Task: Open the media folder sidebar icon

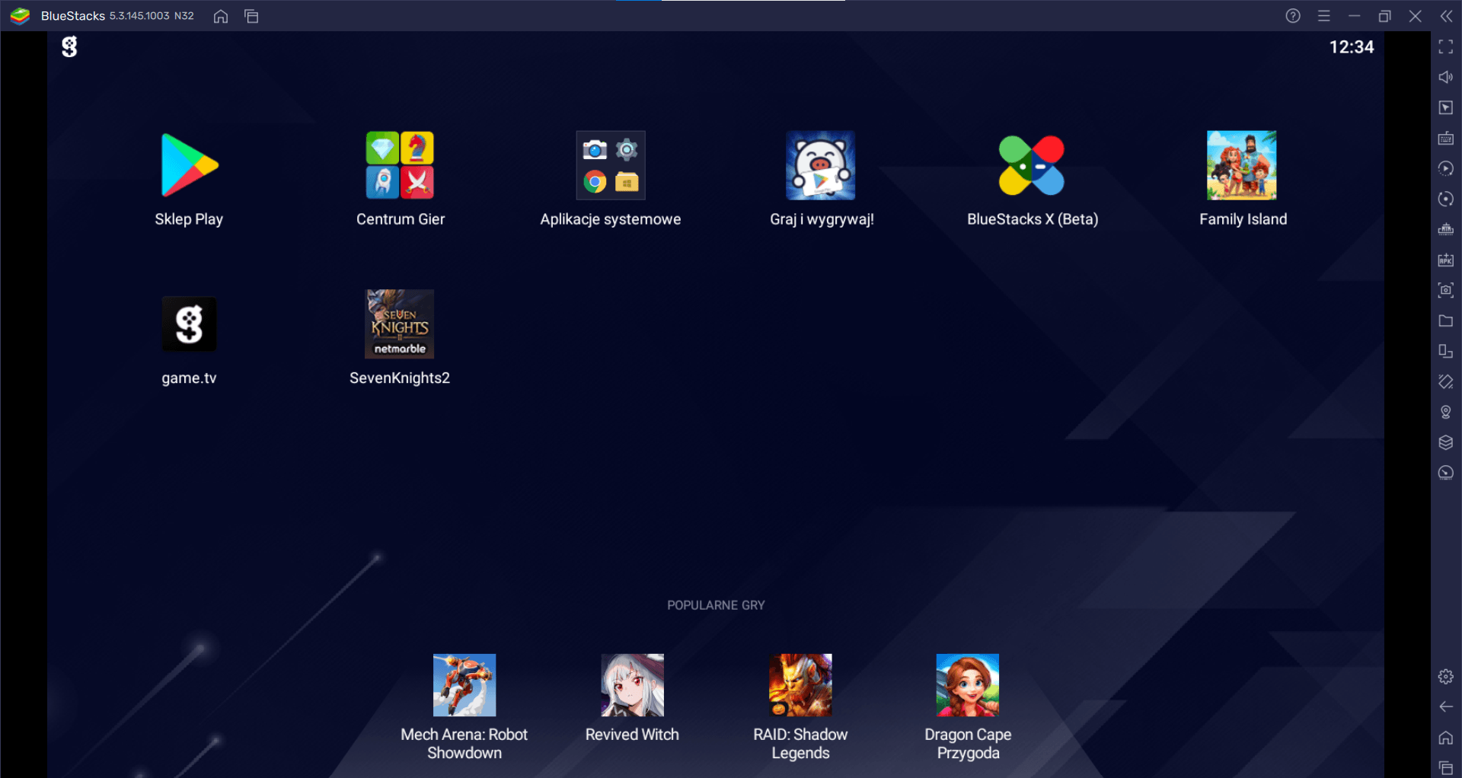Action: tap(1446, 321)
